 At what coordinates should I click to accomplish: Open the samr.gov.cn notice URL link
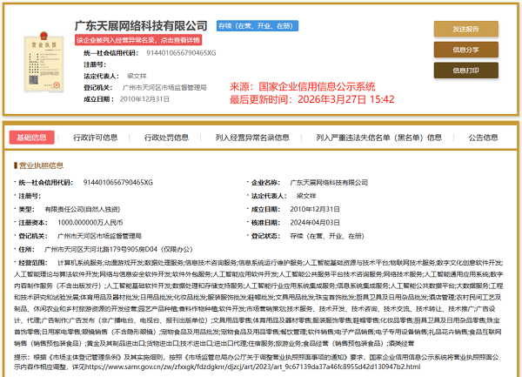click(252, 367)
